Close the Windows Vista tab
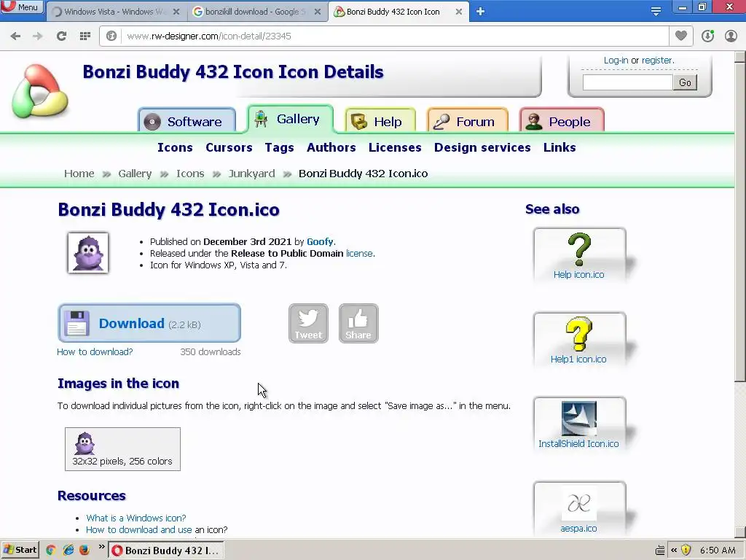746x560 pixels. [x=176, y=12]
